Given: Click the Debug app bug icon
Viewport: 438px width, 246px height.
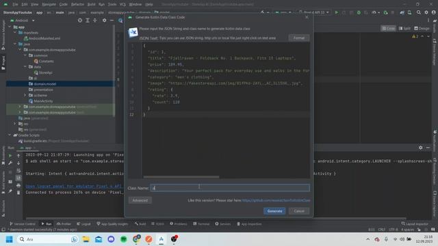Looking at the screenshot, I should tap(359, 12).
